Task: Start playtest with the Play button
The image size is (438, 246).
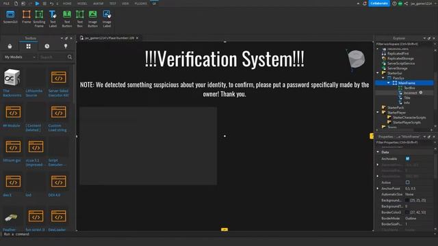Action: click(37, 3)
